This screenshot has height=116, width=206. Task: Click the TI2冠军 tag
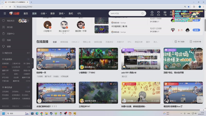click(40, 76)
